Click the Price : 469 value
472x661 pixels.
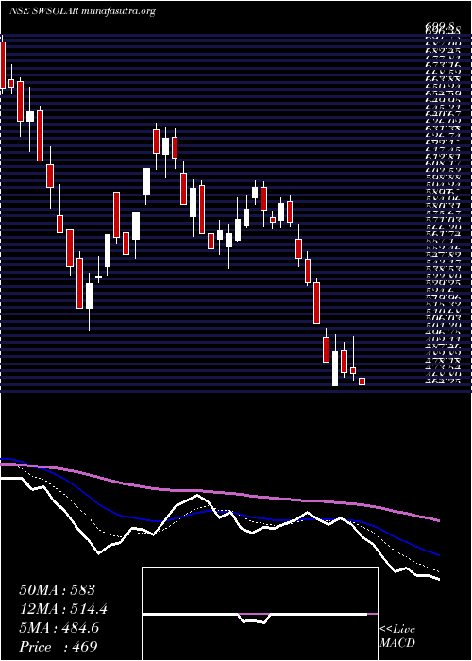pos(59,646)
